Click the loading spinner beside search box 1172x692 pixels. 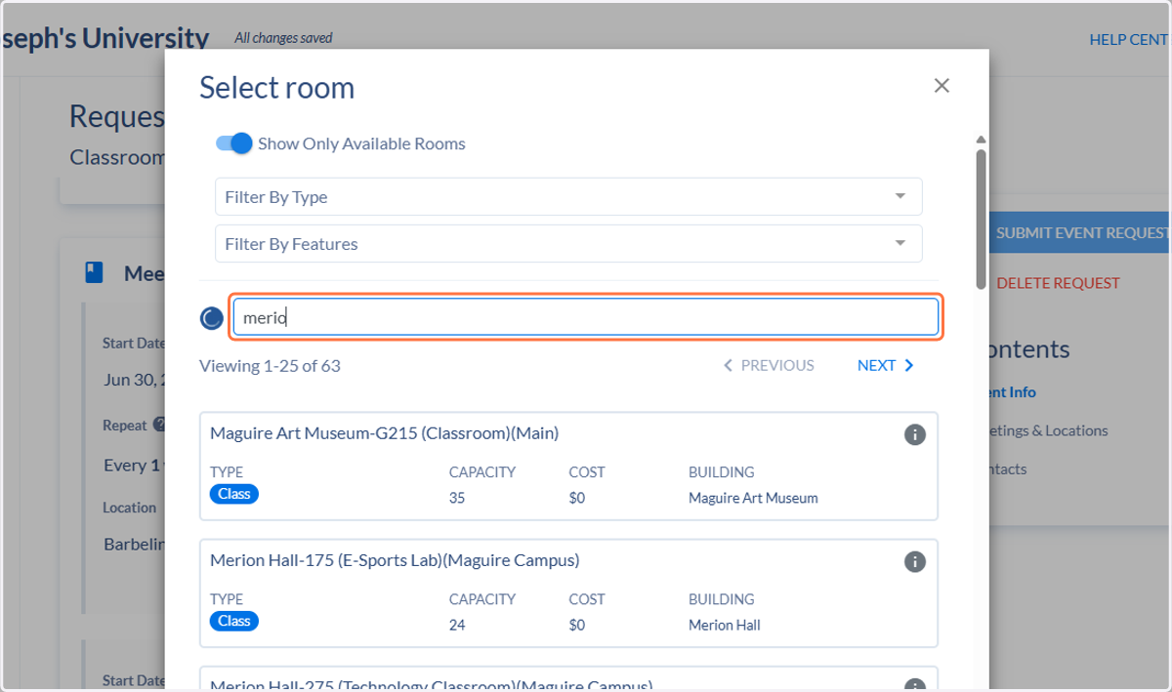click(x=212, y=317)
